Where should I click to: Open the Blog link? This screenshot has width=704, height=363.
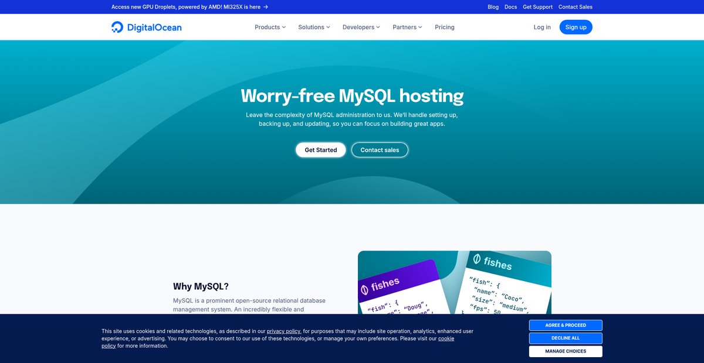[493, 7]
